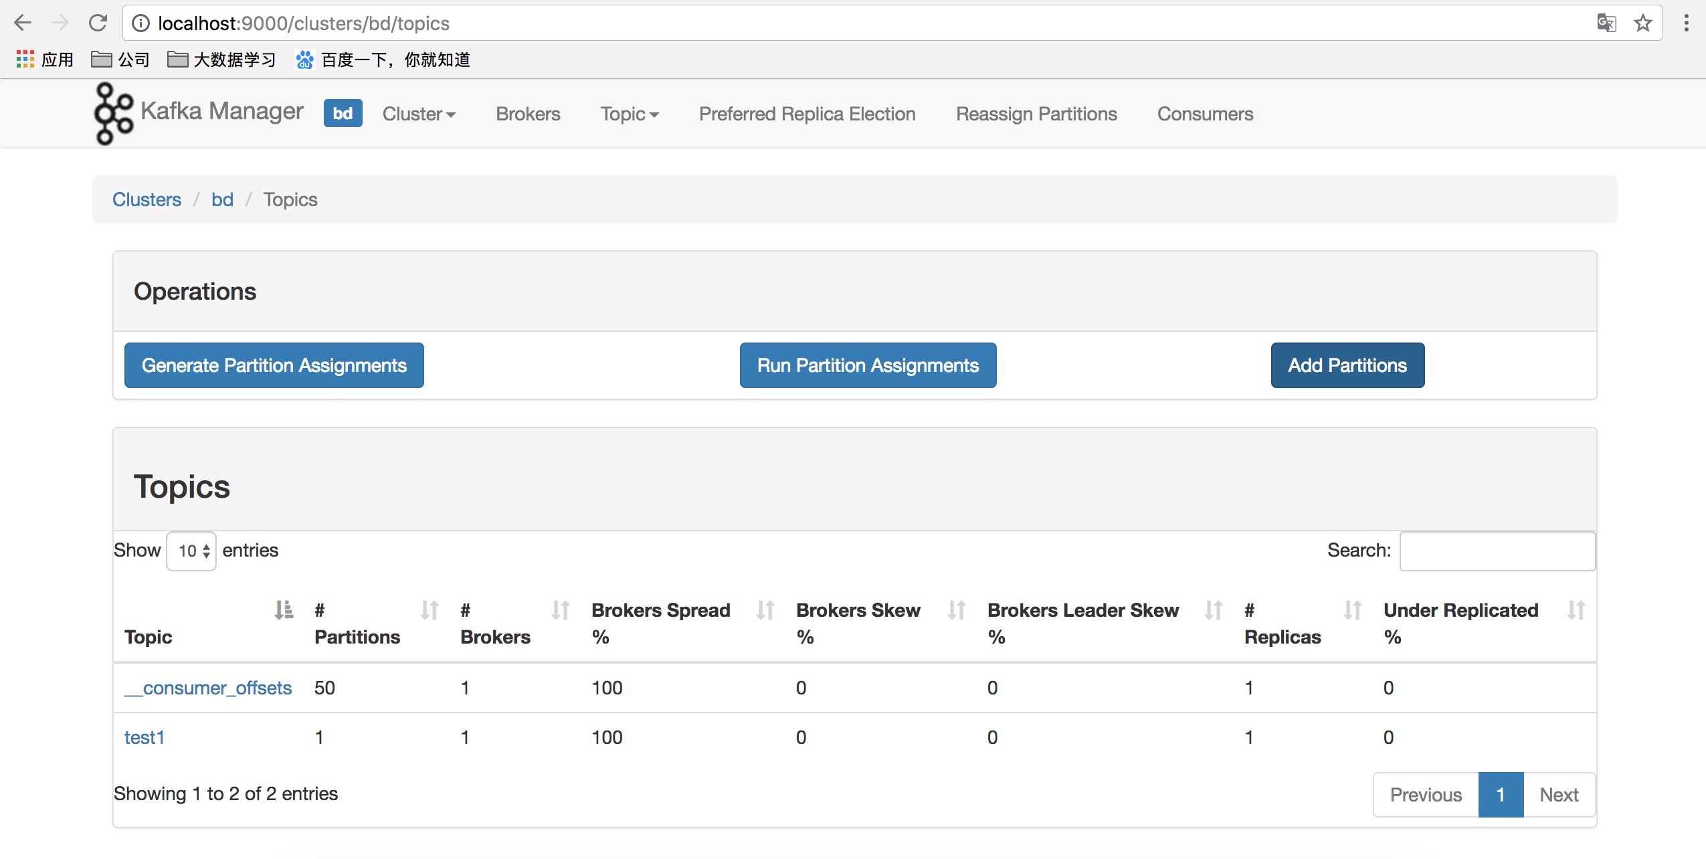Bookmark page using the star icon

click(x=1642, y=23)
